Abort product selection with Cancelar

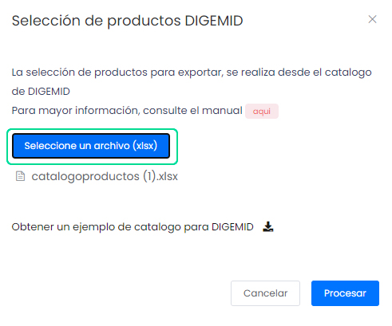(265, 293)
